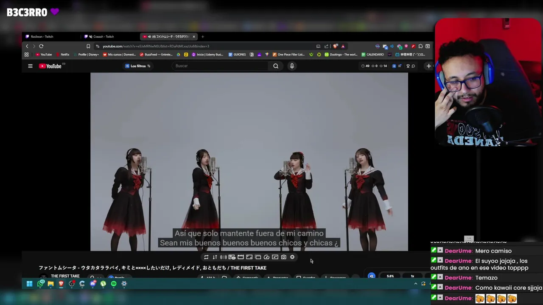The image size is (543, 305).
Task: Go to YouTube home via the logo
Action: click(50, 66)
